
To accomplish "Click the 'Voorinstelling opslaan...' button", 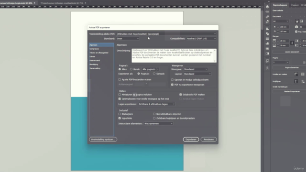I will tap(103, 140).
